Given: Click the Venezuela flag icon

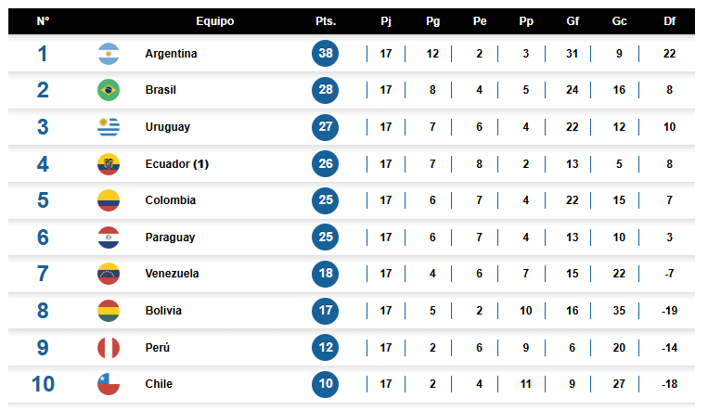Looking at the screenshot, I should click(x=109, y=274).
